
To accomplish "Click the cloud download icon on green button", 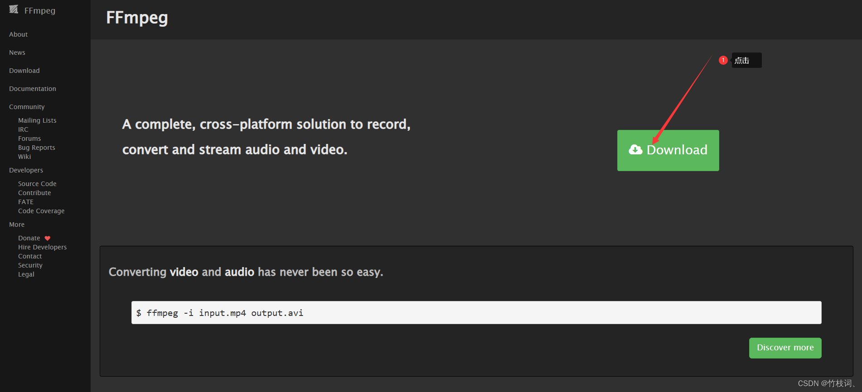I will click(x=635, y=150).
